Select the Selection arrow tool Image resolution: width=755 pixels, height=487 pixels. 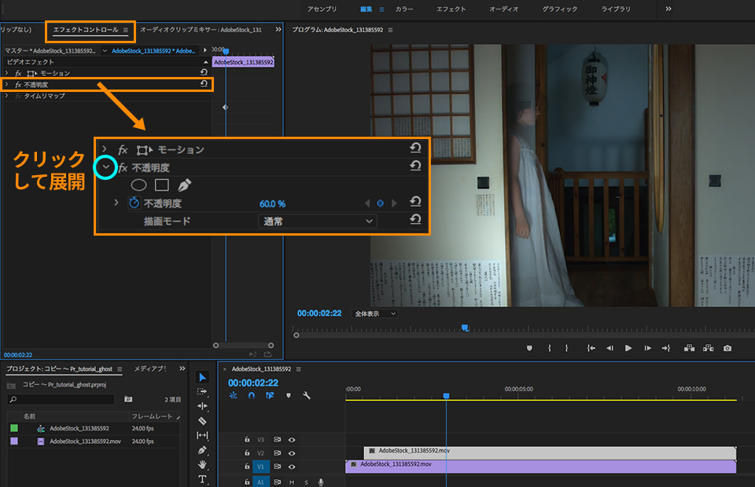tap(203, 377)
